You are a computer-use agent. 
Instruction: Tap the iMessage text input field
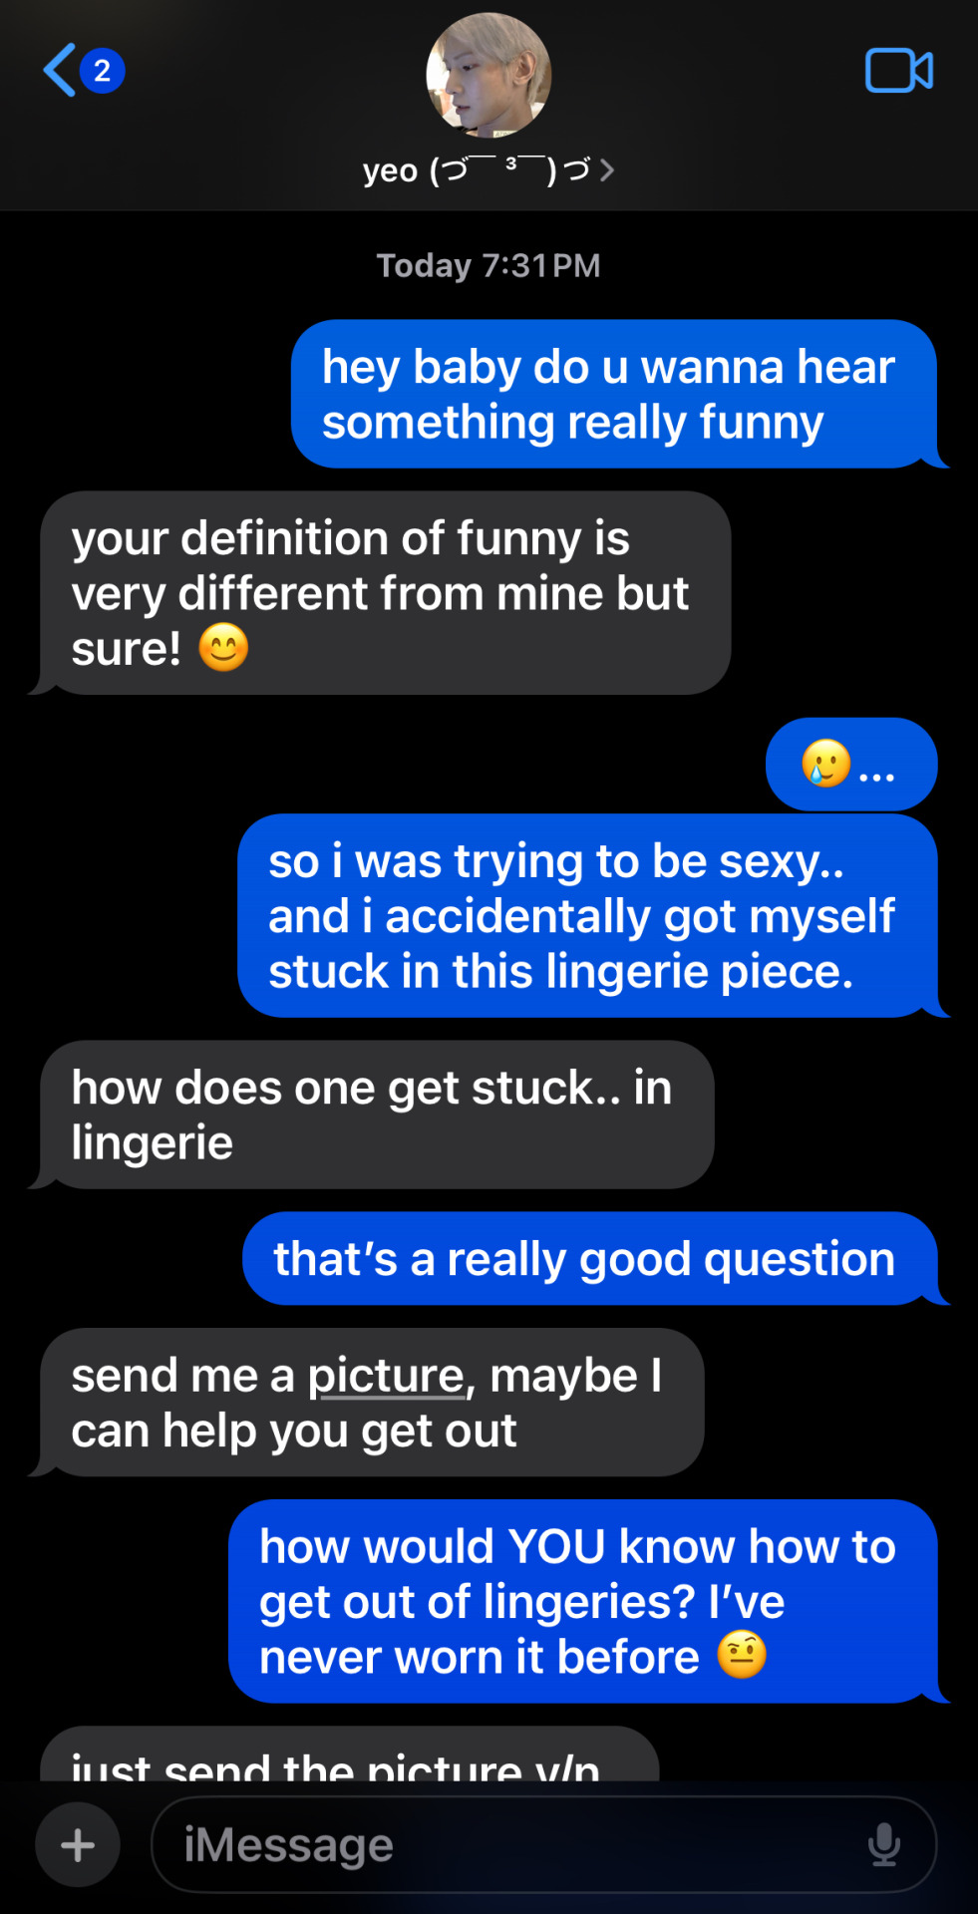pyautogui.click(x=543, y=1844)
